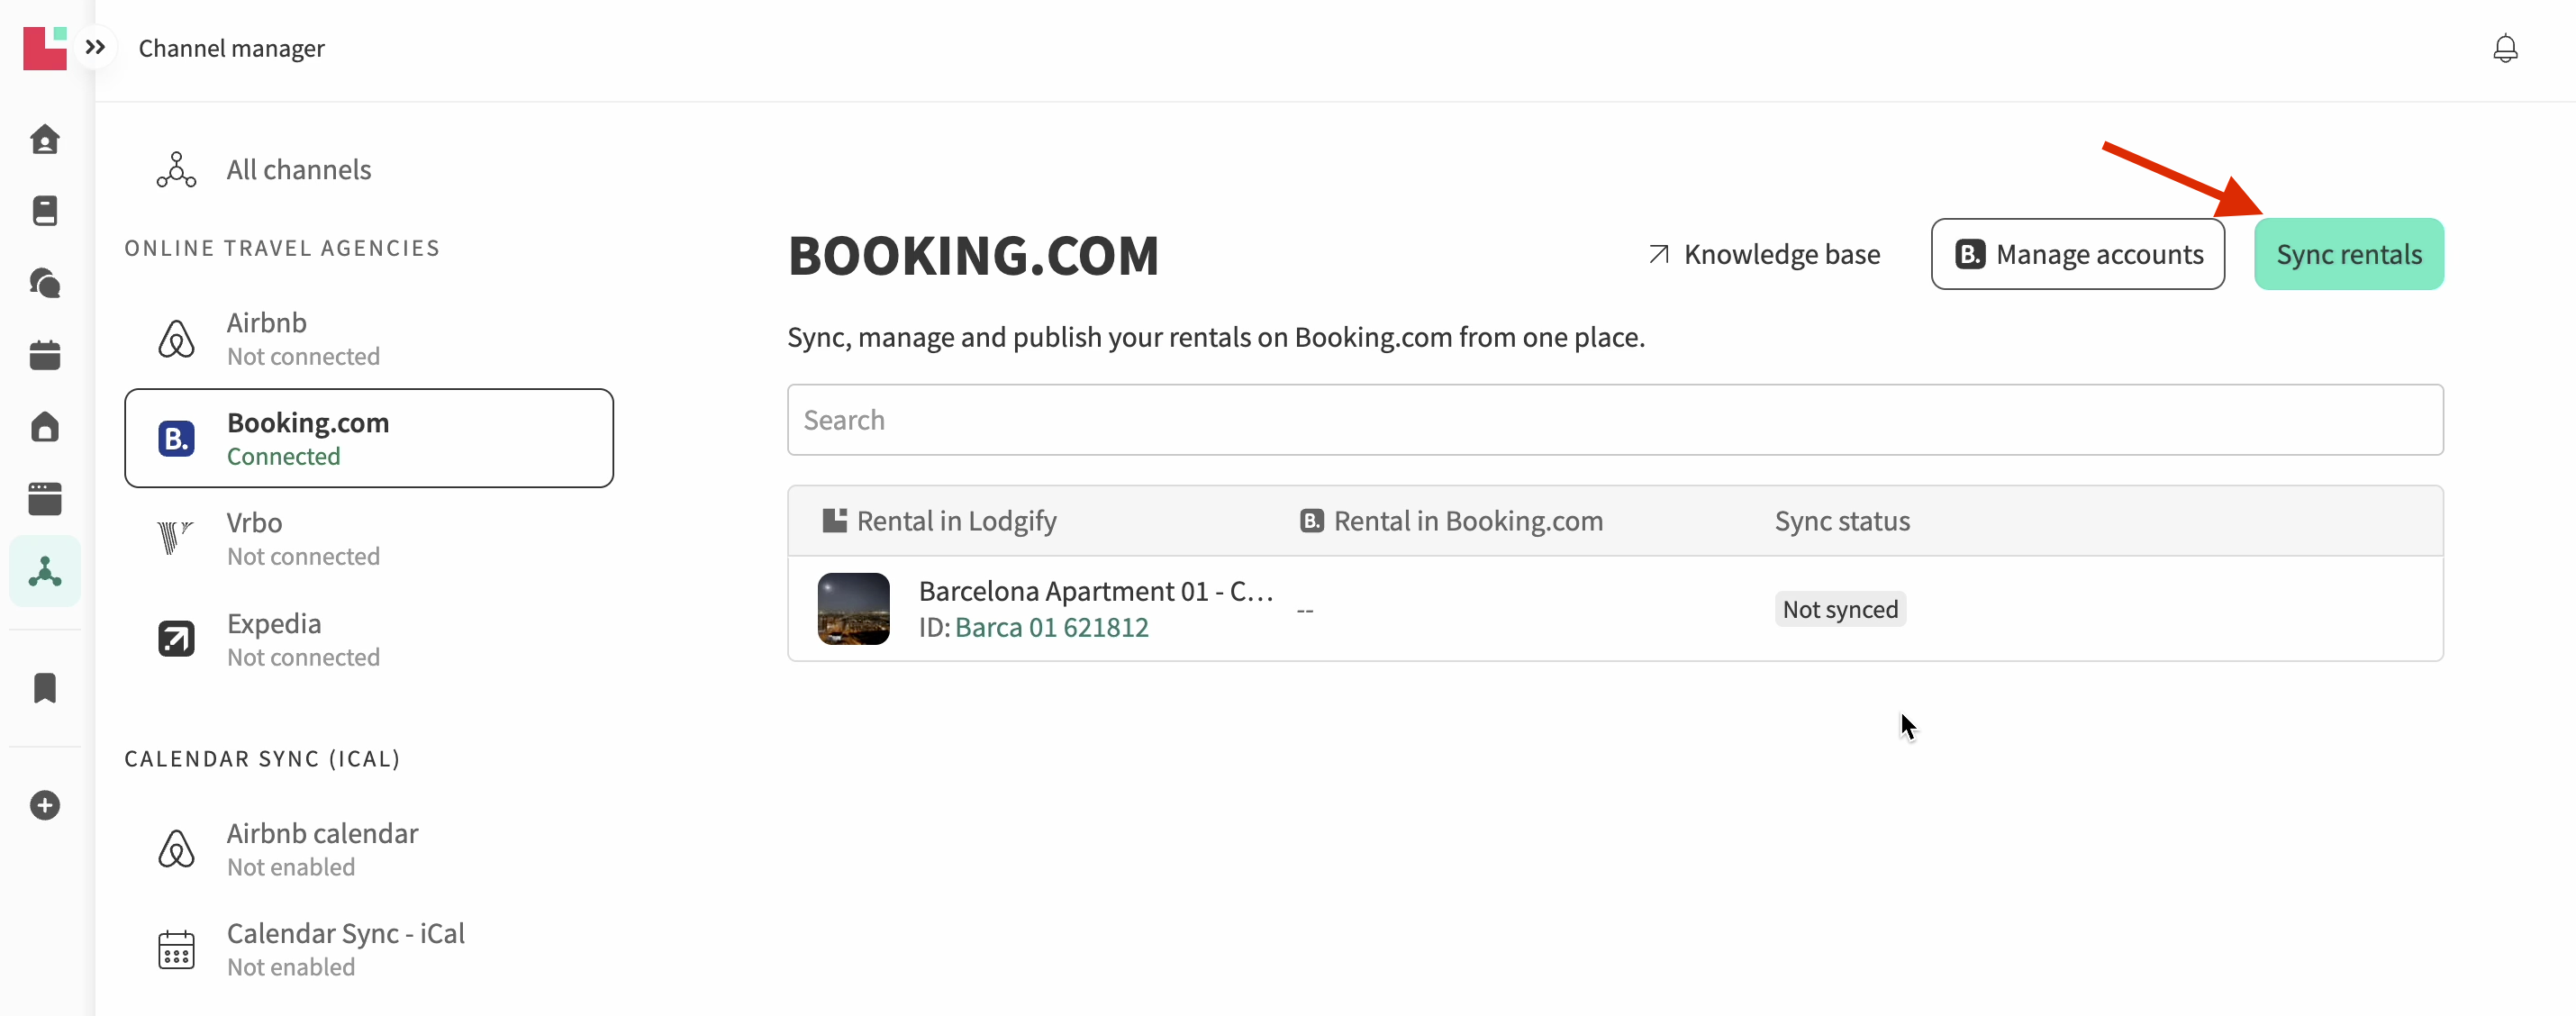Click the bookmark icon in sidebar
Image resolution: width=2576 pixels, height=1016 pixels.
tap(45, 688)
